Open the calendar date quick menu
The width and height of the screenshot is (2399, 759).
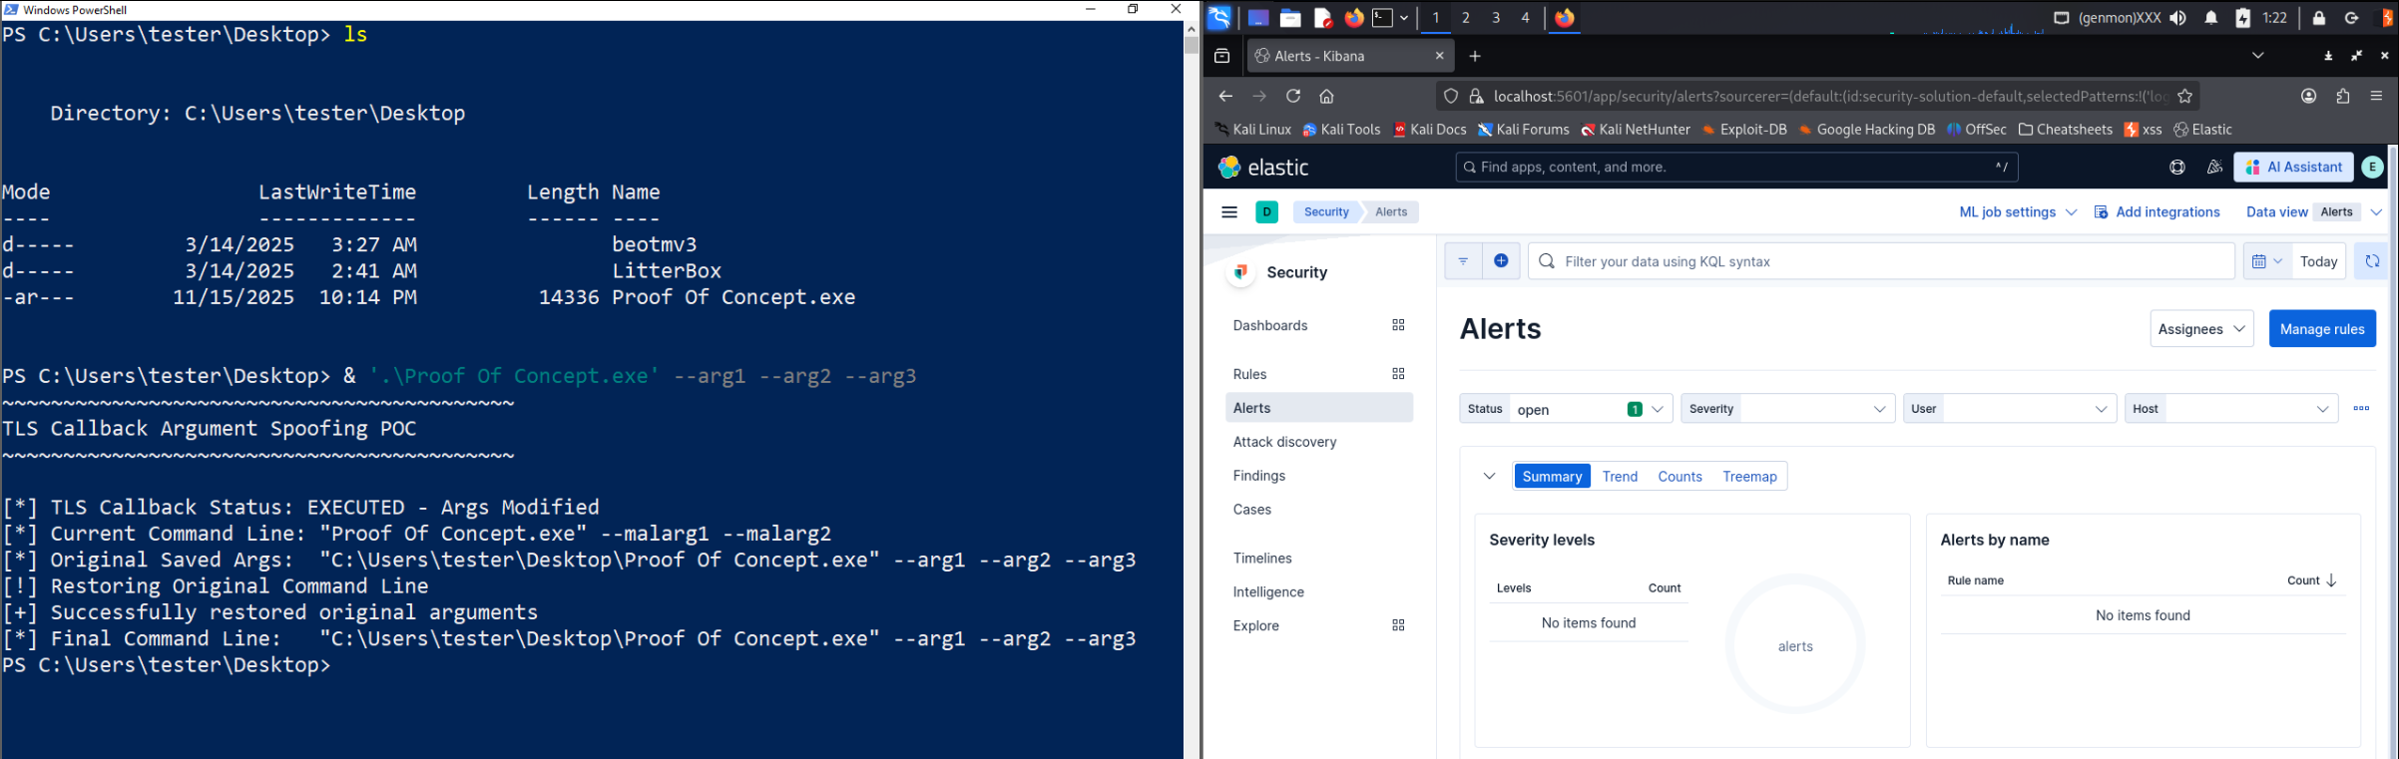tap(2266, 261)
